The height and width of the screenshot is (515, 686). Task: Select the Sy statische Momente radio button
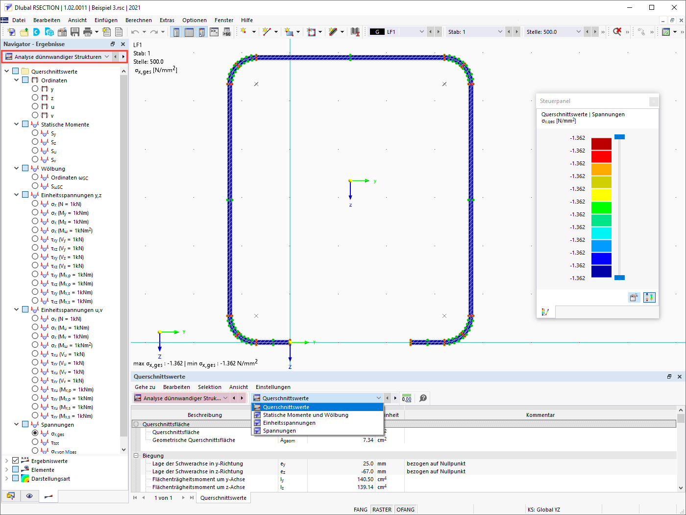35,133
